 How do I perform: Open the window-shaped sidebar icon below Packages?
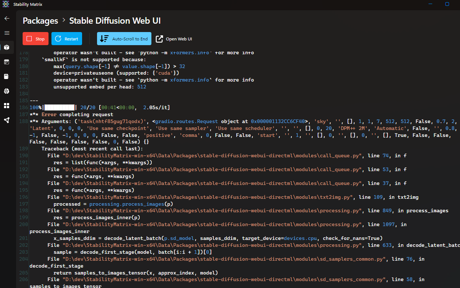point(7,62)
